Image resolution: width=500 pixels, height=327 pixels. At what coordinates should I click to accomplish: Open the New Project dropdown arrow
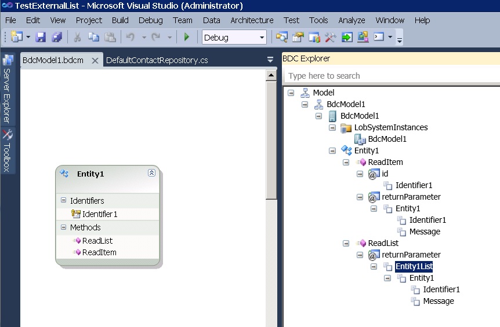coord(28,37)
